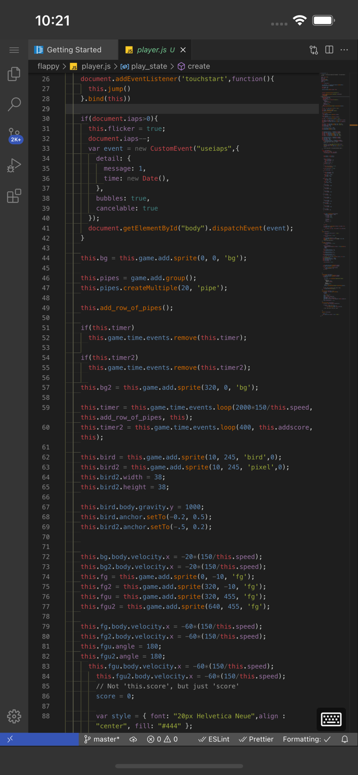Click the comment on line 85
Image resolution: width=358 pixels, height=775 pixels.
point(167,686)
